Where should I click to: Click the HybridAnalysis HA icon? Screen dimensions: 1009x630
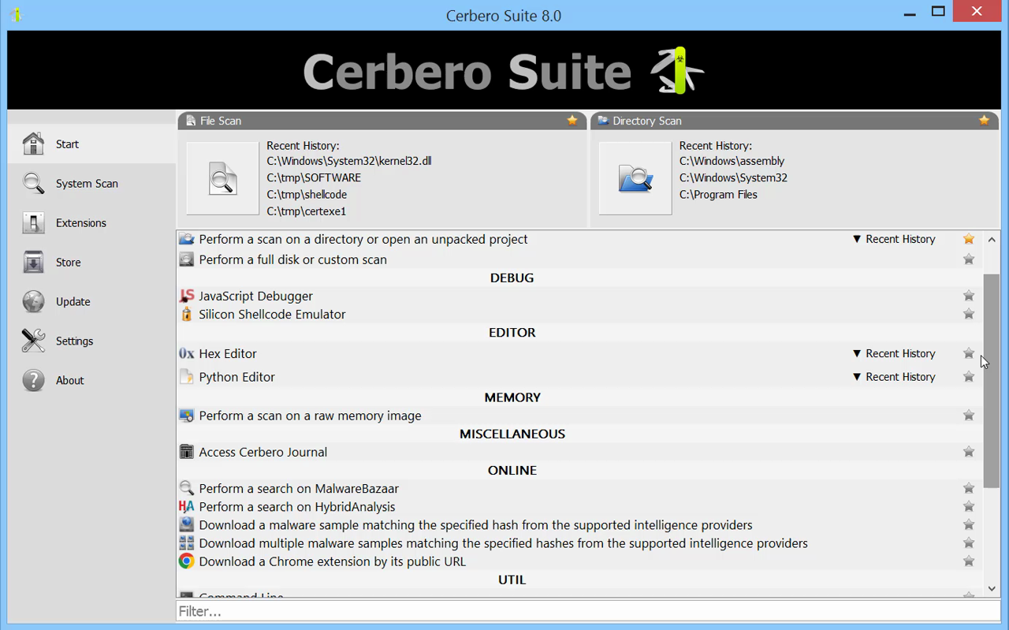click(187, 507)
